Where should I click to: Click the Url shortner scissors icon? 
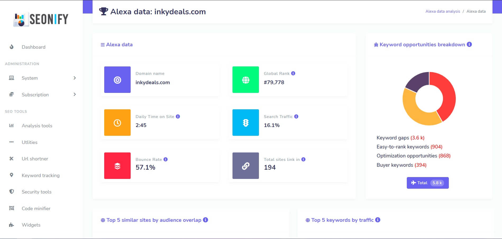click(11, 159)
